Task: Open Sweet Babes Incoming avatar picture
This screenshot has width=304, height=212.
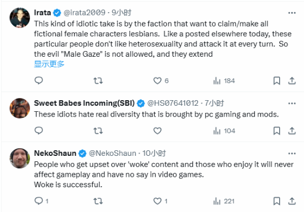Action: pos(20,108)
